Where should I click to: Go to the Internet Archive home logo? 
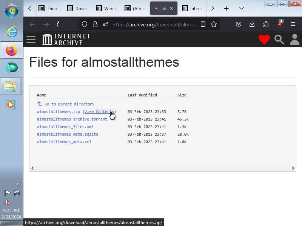coord(66,40)
